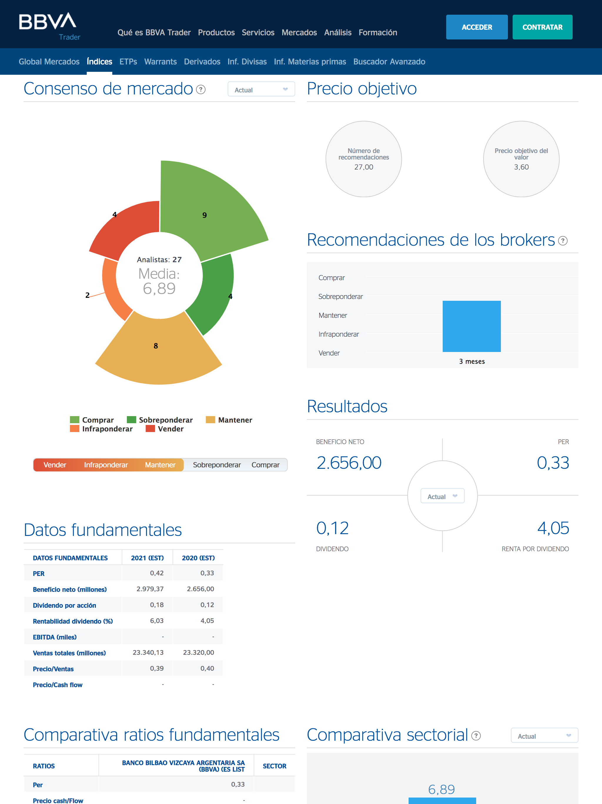This screenshot has height=804, width=602.
Task: Open the Productos menu
Action: pyautogui.click(x=216, y=32)
